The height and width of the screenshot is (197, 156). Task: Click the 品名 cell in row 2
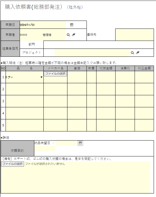click(x=25, y=89)
